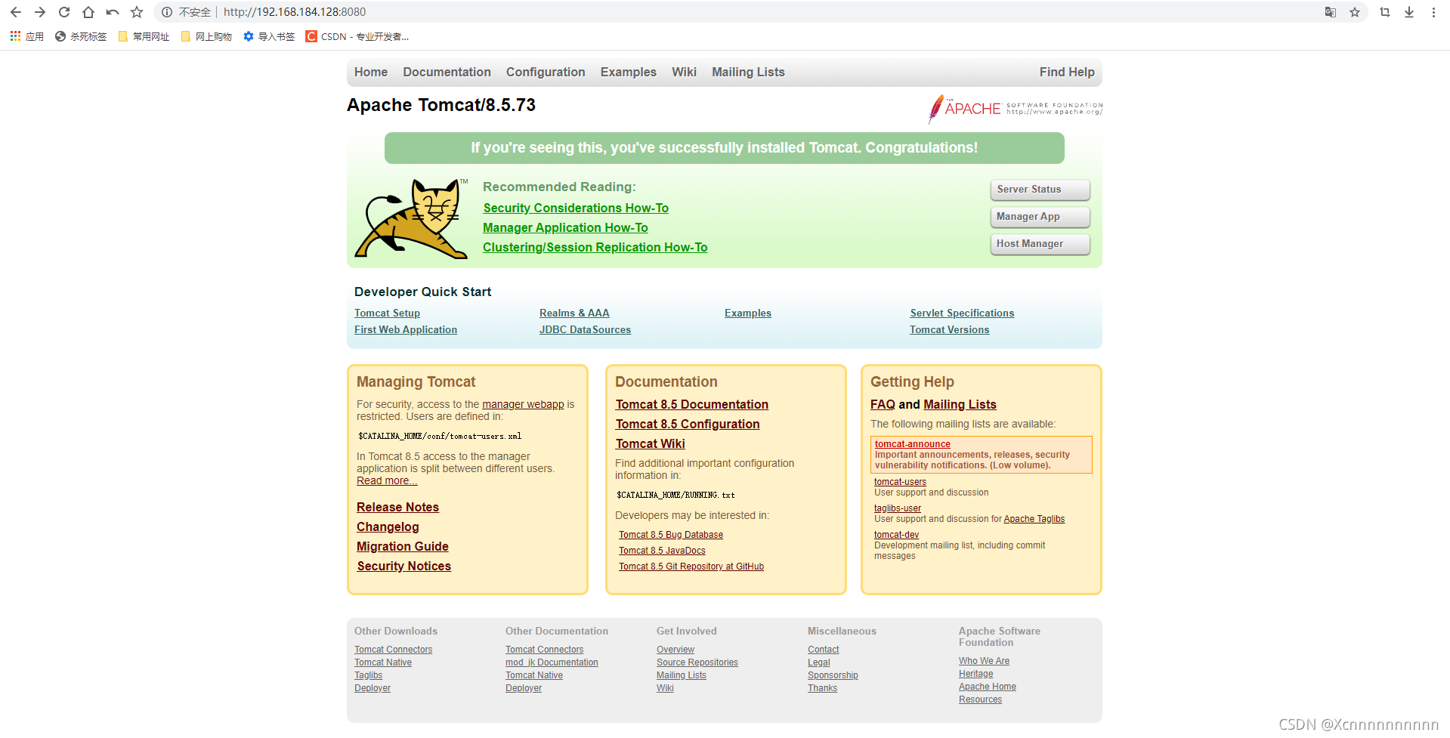The image size is (1450, 738).
Task: Click the Host Manager button
Action: coord(1040,244)
